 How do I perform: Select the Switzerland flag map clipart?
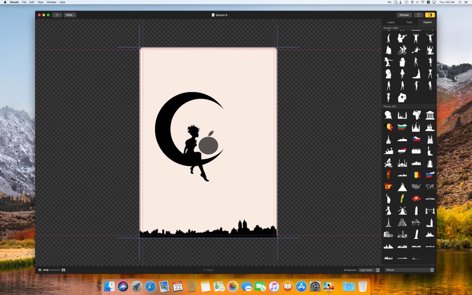(x=416, y=198)
